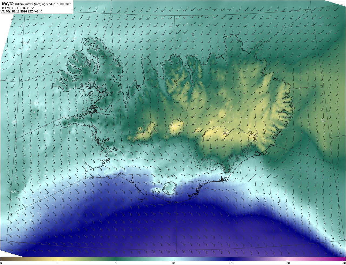Screen dimensions: 346x265
Task: Click the 10 tick on the color scale
Action: (x=173, y=263)
